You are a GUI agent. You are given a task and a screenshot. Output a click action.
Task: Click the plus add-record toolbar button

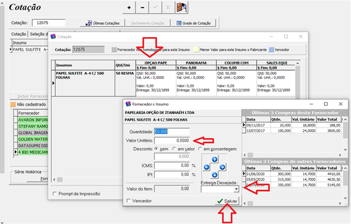(x=129, y=7)
